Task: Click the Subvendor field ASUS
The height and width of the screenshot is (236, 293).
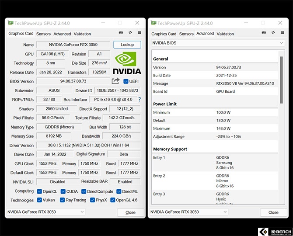Action: point(54,90)
